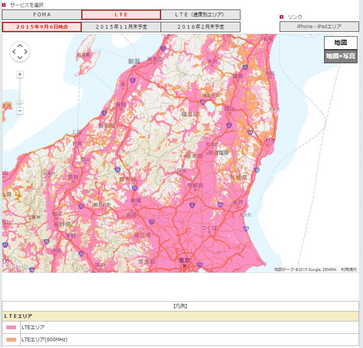Click the つくば city label
This screenshot has width=363, height=348.
coord(209,228)
